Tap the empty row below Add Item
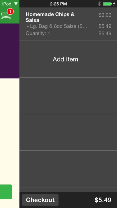117x208 pixels. tap(68, 96)
